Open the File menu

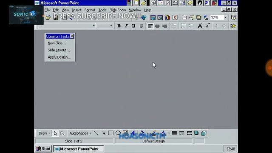[x=47, y=10]
